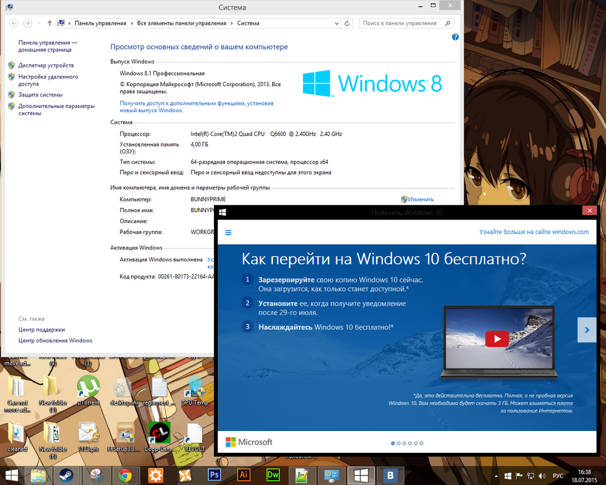The height and width of the screenshot is (485, 606).
Task: Click the "Поиск в панели управления" search box
Action: (401, 24)
